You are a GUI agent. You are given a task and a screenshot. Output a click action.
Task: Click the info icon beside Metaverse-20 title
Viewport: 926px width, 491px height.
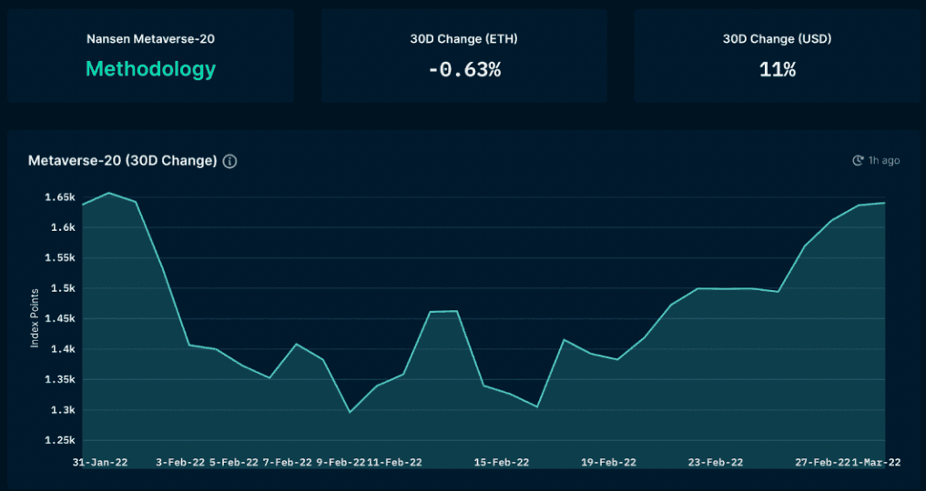click(229, 162)
